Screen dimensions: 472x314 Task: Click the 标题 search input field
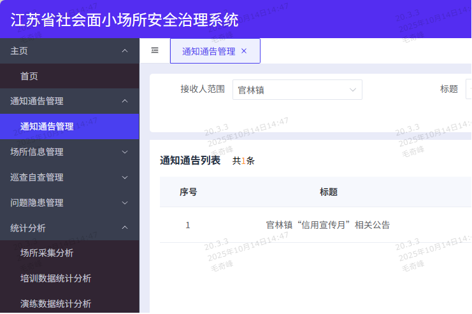pyautogui.click(x=468, y=90)
